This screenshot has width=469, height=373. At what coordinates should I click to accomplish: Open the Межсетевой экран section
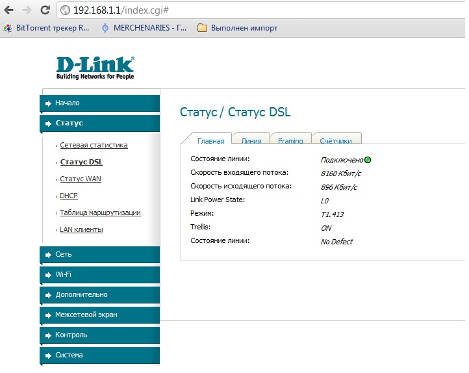click(x=100, y=315)
